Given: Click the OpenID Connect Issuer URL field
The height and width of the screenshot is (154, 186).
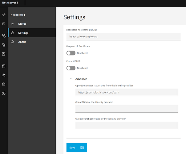Looking at the screenshot, I should 126,92.
